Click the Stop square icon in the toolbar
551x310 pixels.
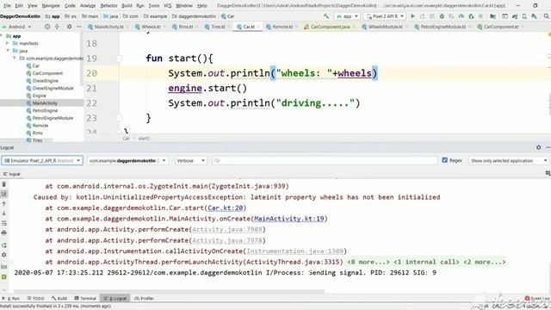point(480,16)
